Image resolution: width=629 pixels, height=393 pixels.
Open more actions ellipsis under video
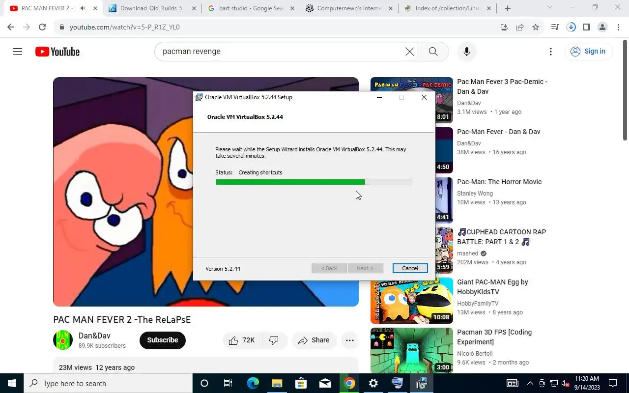pos(350,340)
